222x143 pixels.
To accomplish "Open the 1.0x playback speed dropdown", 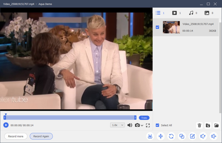I will click(x=118, y=125).
